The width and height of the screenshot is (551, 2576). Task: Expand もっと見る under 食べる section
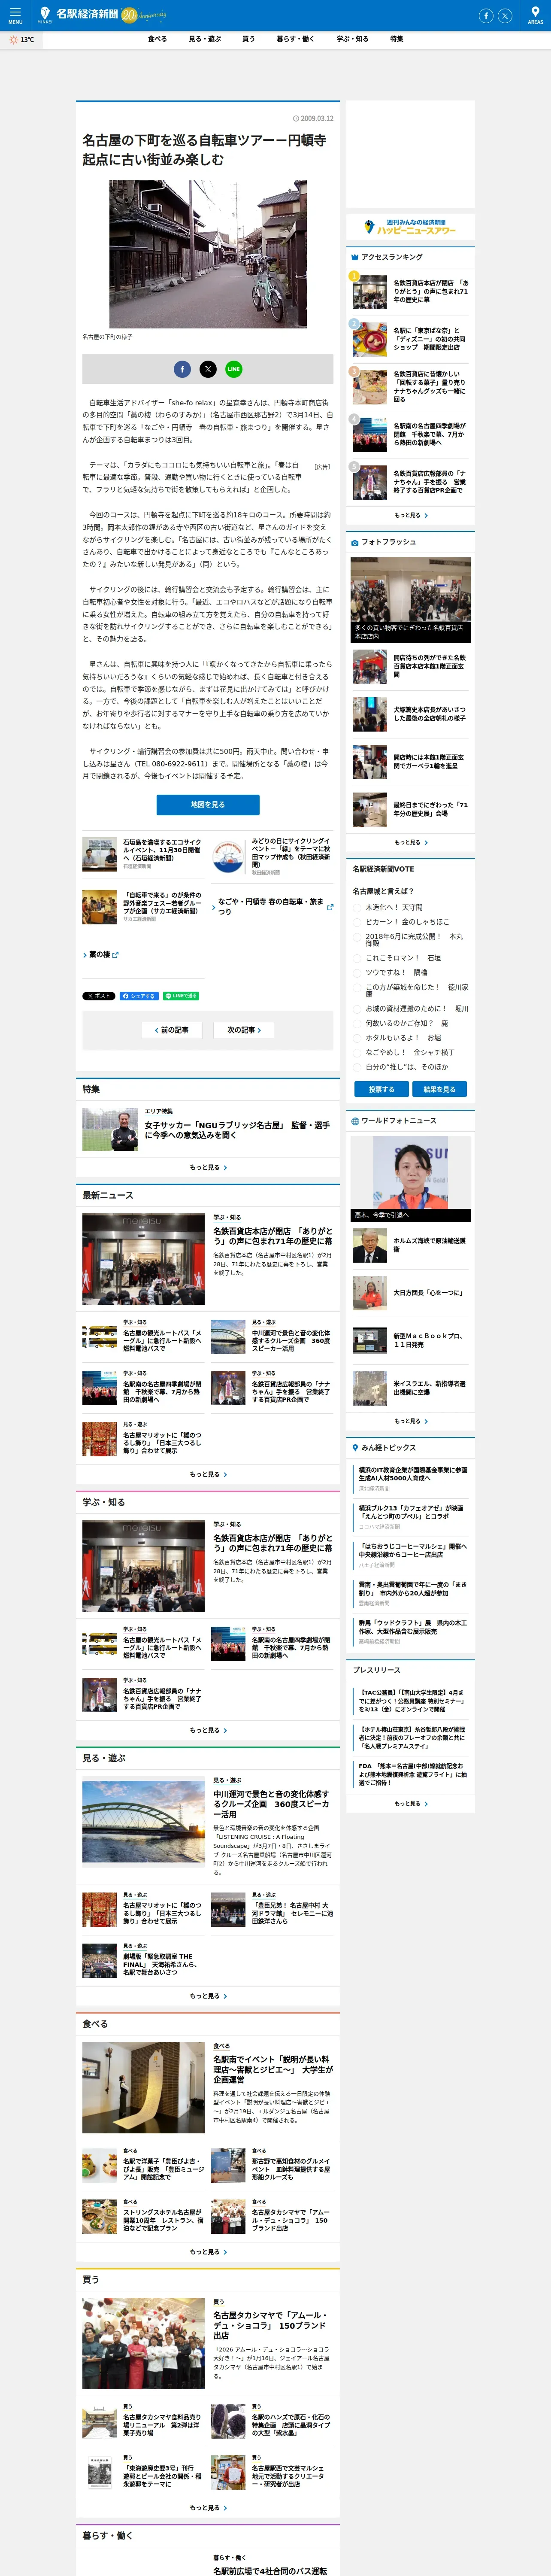208,2252
